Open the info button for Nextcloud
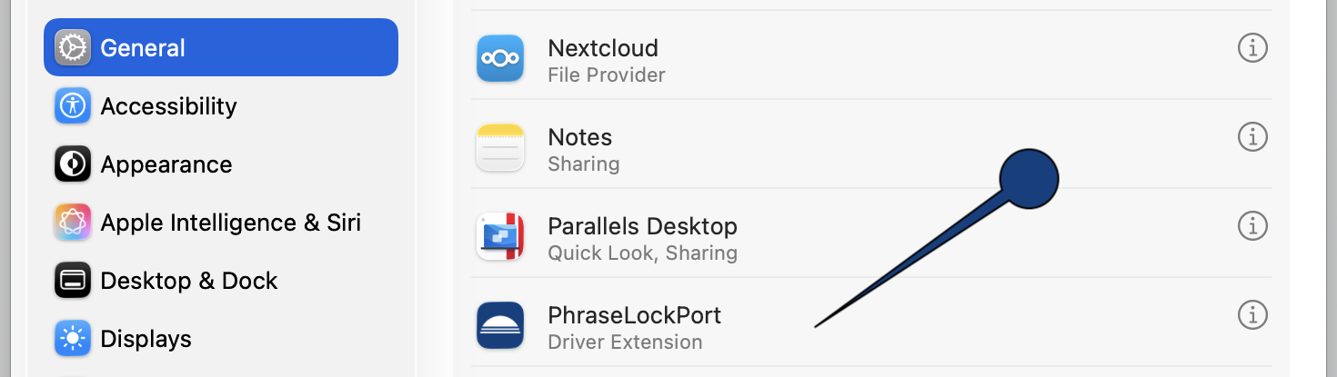 tap(1252, 48)
